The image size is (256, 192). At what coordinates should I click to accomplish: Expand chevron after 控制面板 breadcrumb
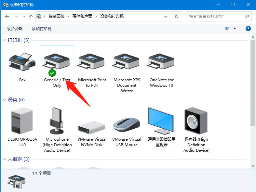(68, 16)
